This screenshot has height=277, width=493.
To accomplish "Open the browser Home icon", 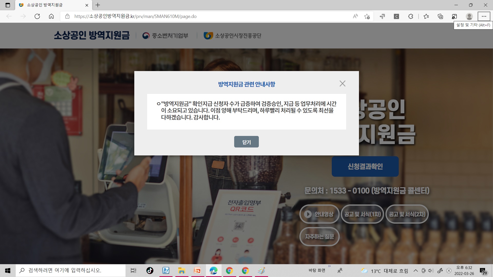I will point(51,16).
